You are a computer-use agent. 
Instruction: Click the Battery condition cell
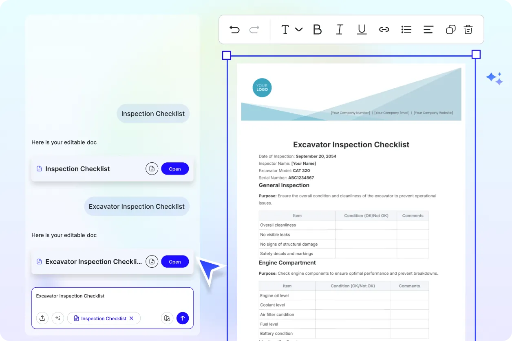287,334
